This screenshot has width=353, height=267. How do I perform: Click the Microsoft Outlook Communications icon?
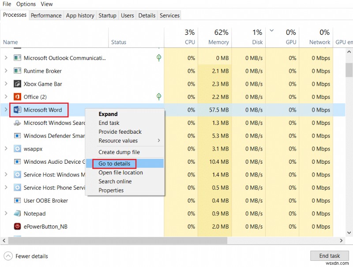[17, 58]
